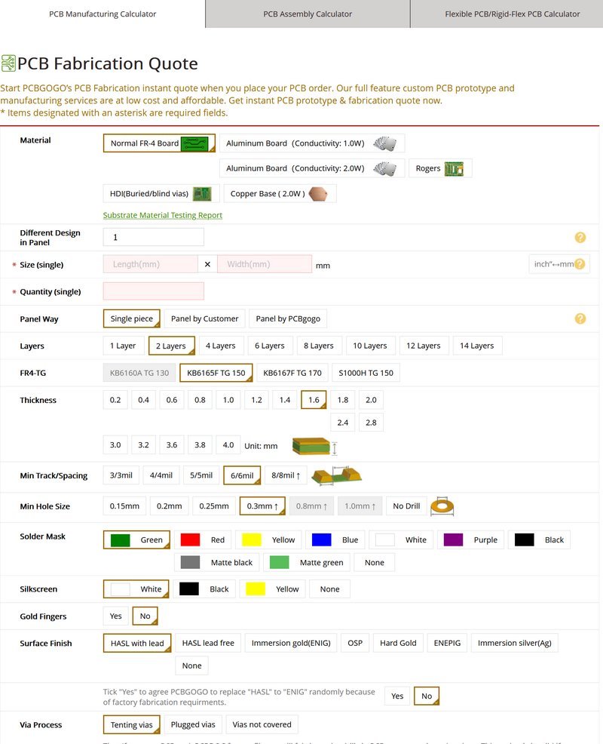Image resolution: width=603 pixels, height=744 pixels.
Task: Click inch to mm conversion button
Action: click(559, 264)
